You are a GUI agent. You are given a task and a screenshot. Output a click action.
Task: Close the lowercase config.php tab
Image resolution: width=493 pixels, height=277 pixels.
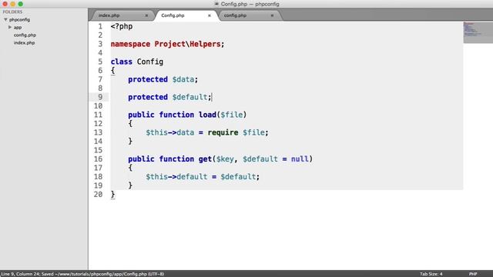pyautogui.click(x=272, y=15)
